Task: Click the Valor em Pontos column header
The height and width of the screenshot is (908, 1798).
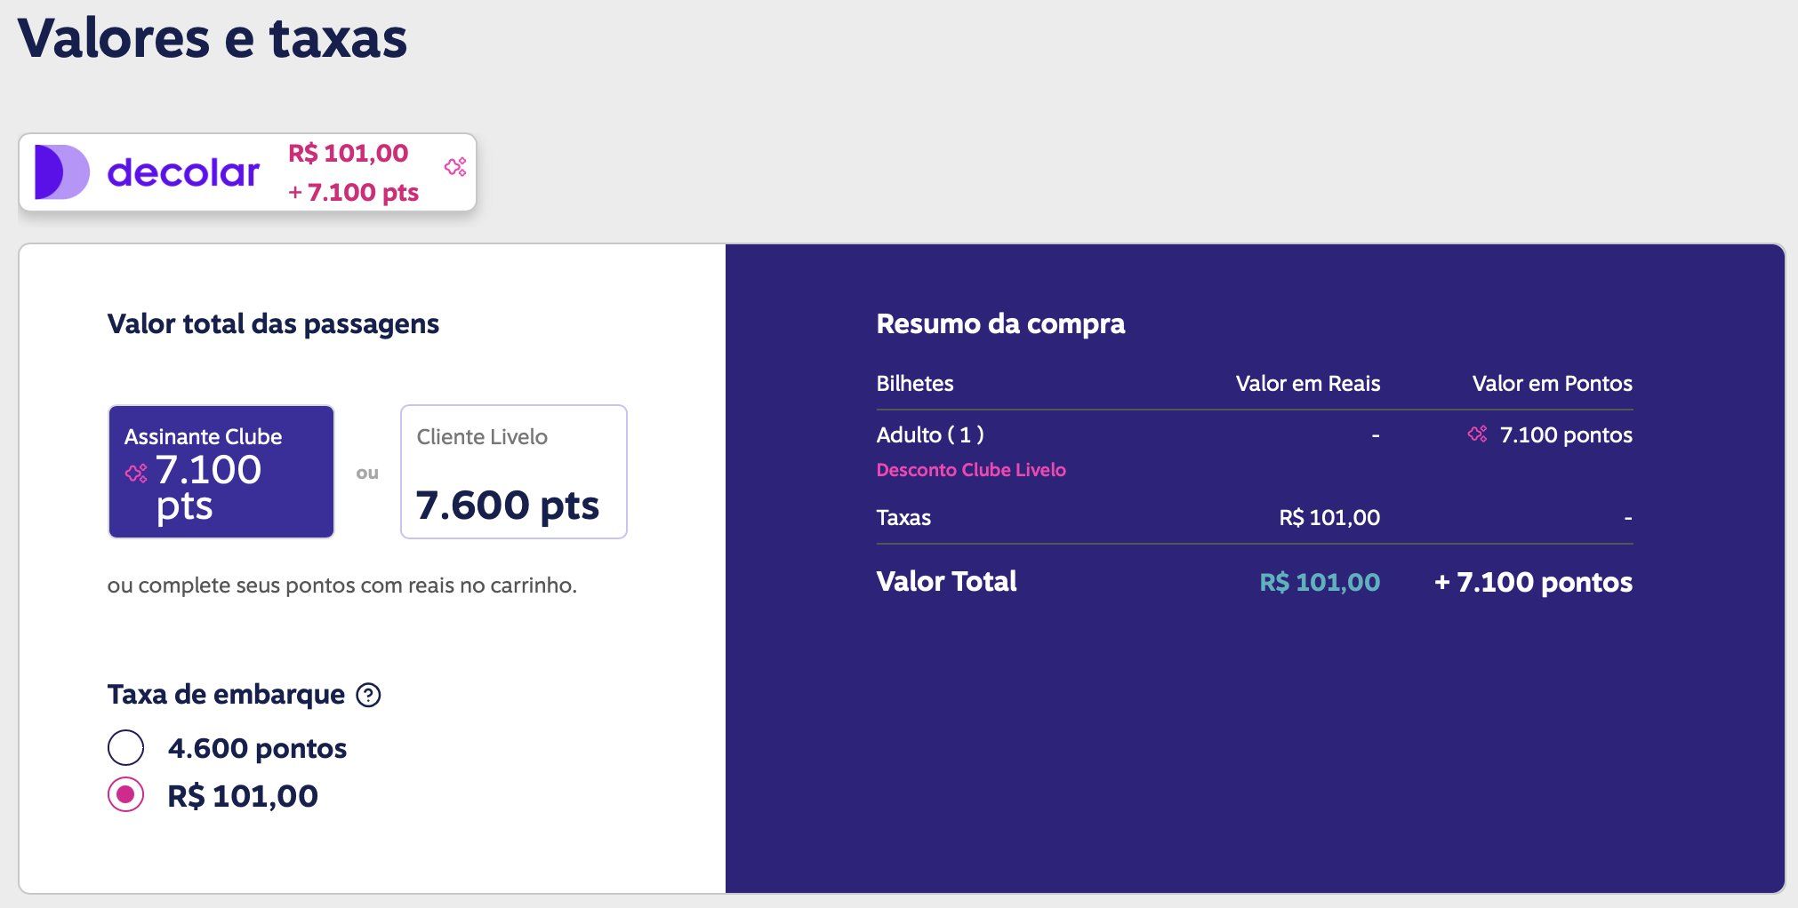Action: pos(1553,384)
